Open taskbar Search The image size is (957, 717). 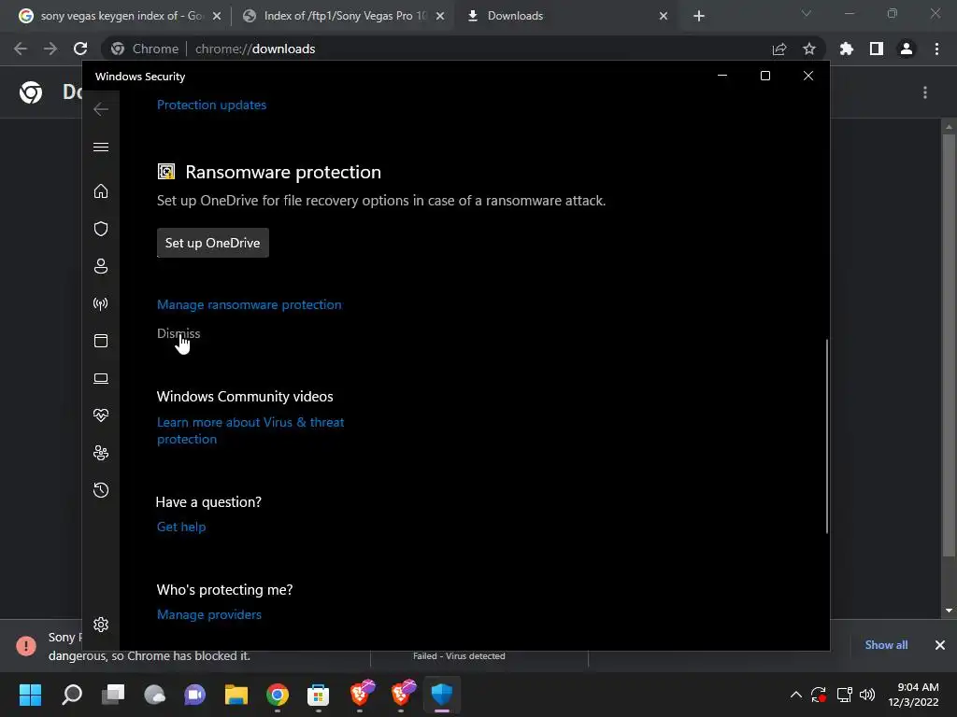tap(72, 695)
